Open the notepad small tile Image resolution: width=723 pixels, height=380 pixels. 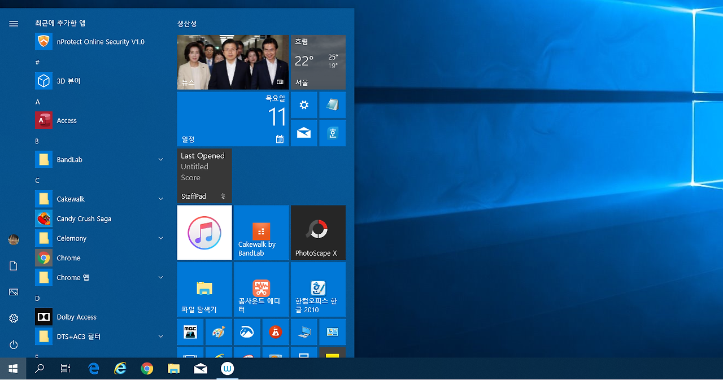332,105
